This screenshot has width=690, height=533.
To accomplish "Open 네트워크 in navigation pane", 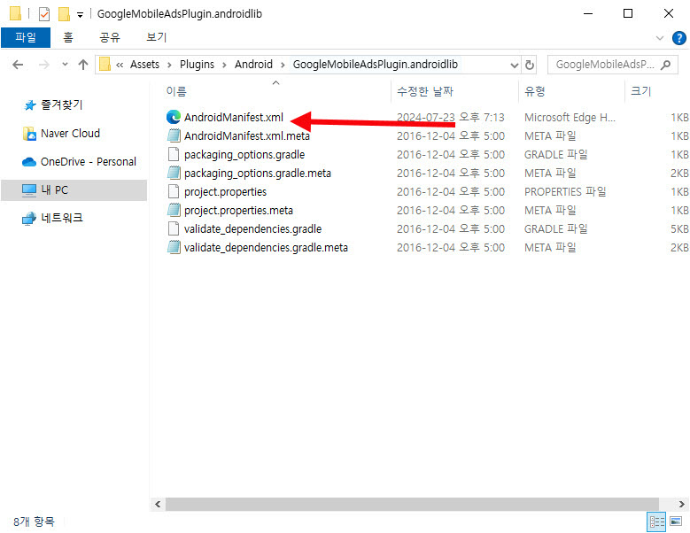I will (62, 218).
